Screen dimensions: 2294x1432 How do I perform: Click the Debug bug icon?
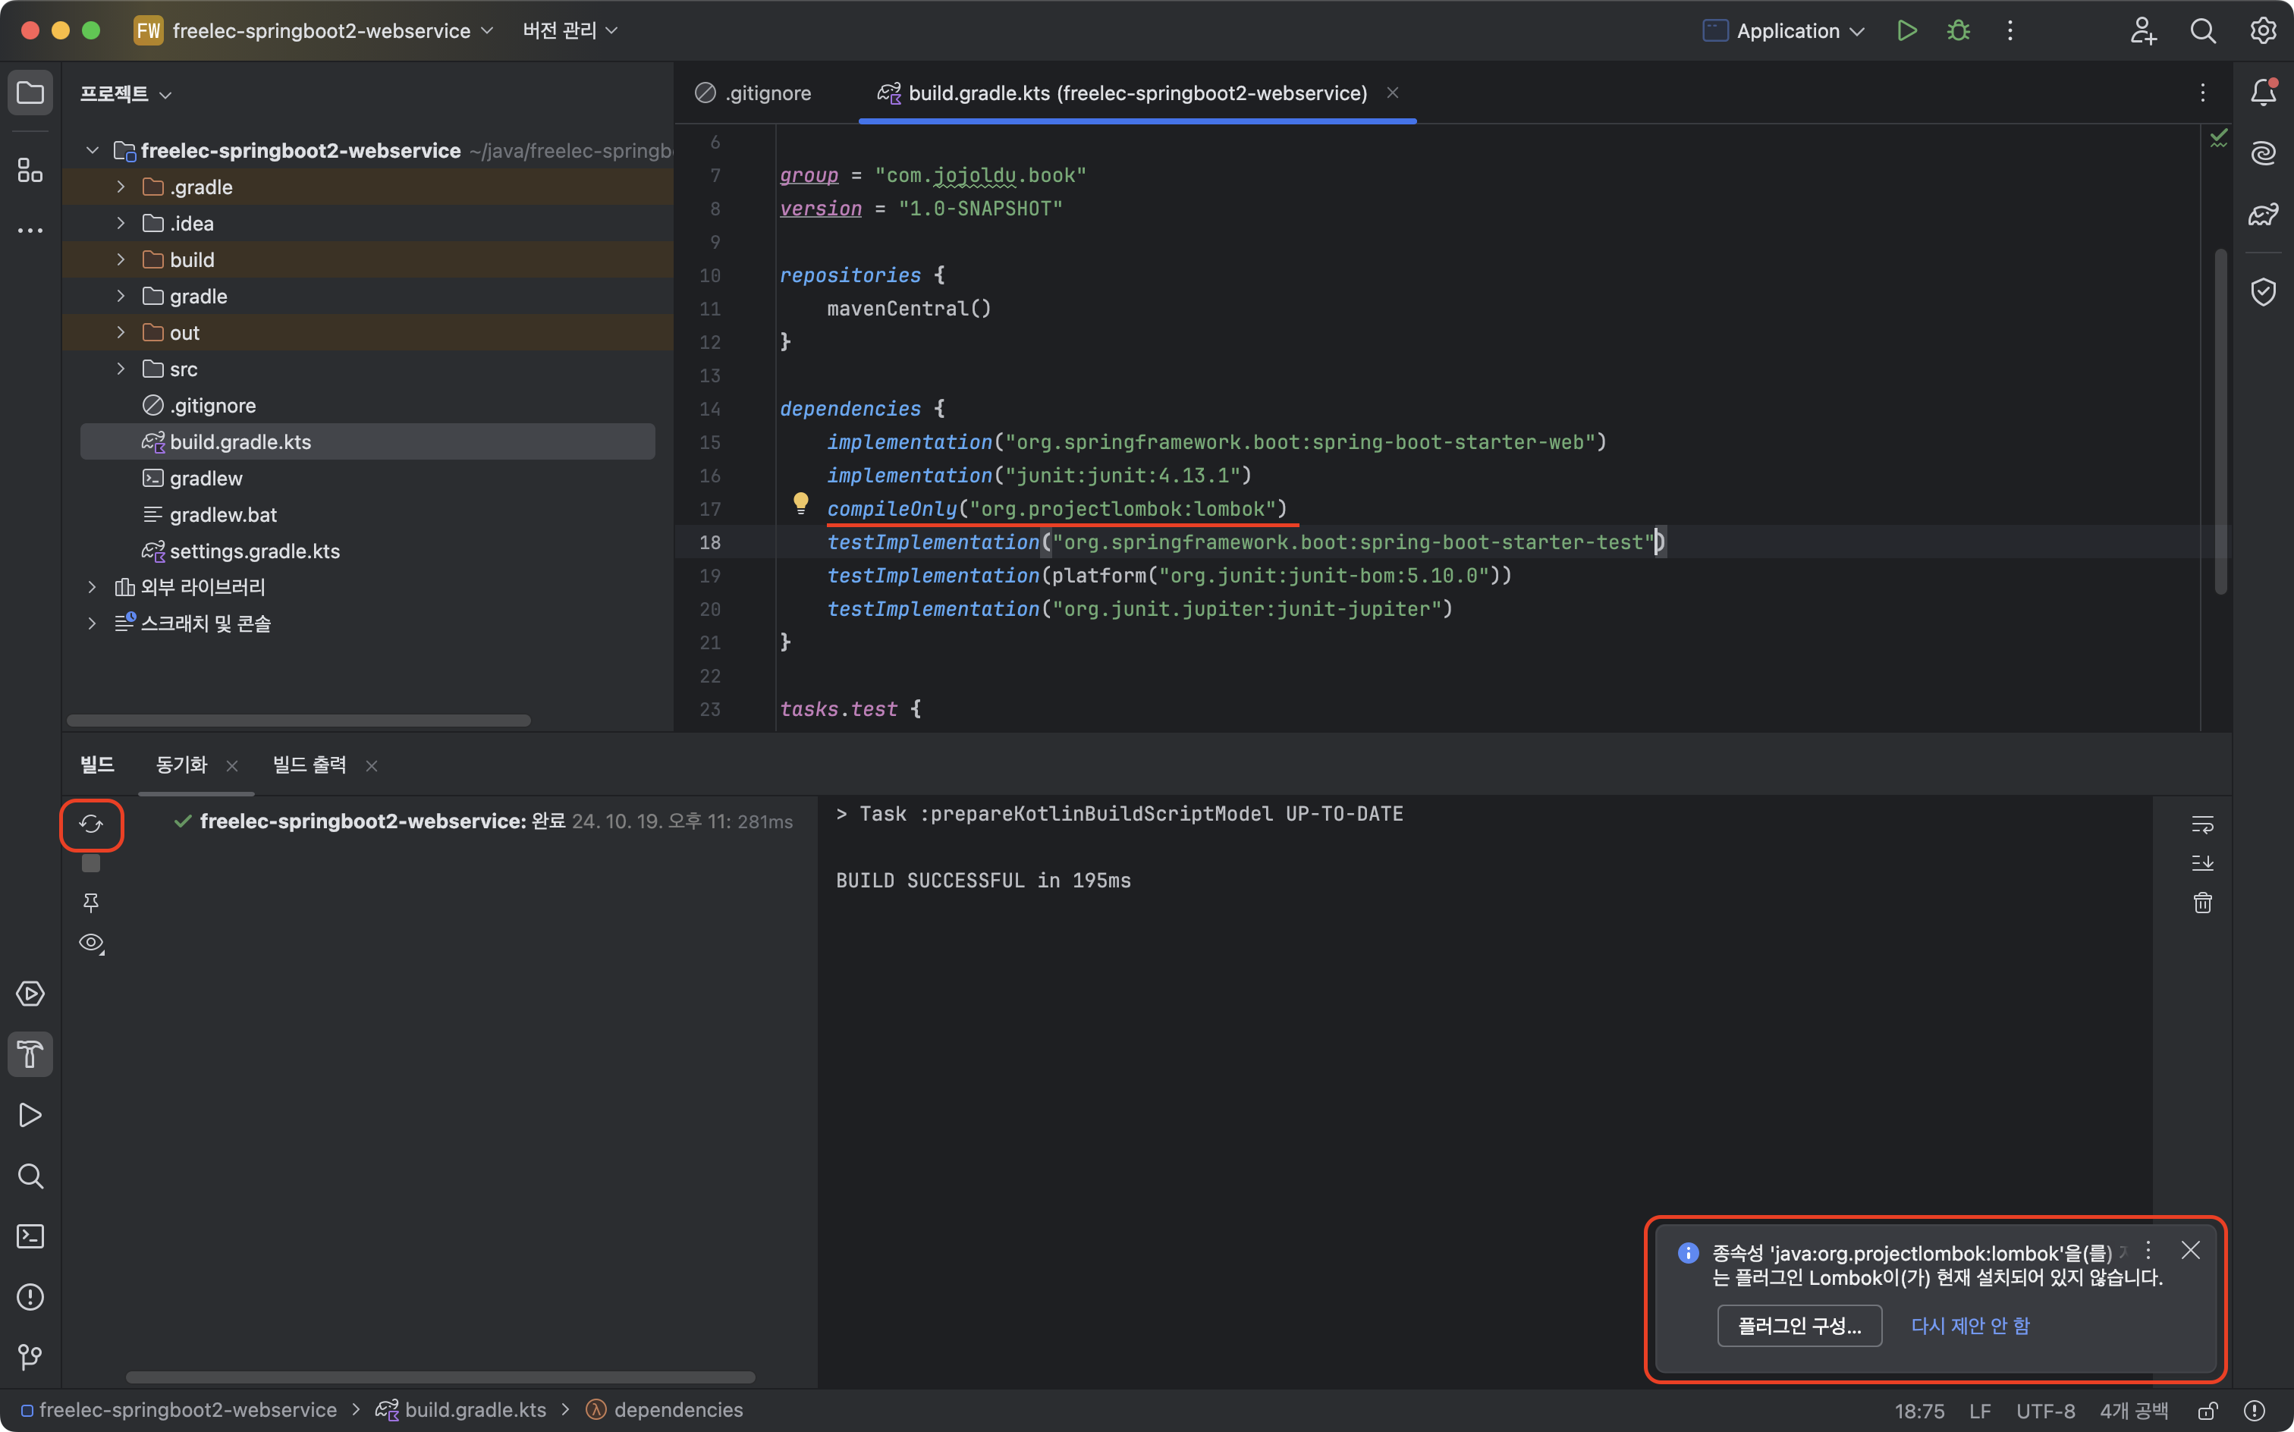(1958, 31)
